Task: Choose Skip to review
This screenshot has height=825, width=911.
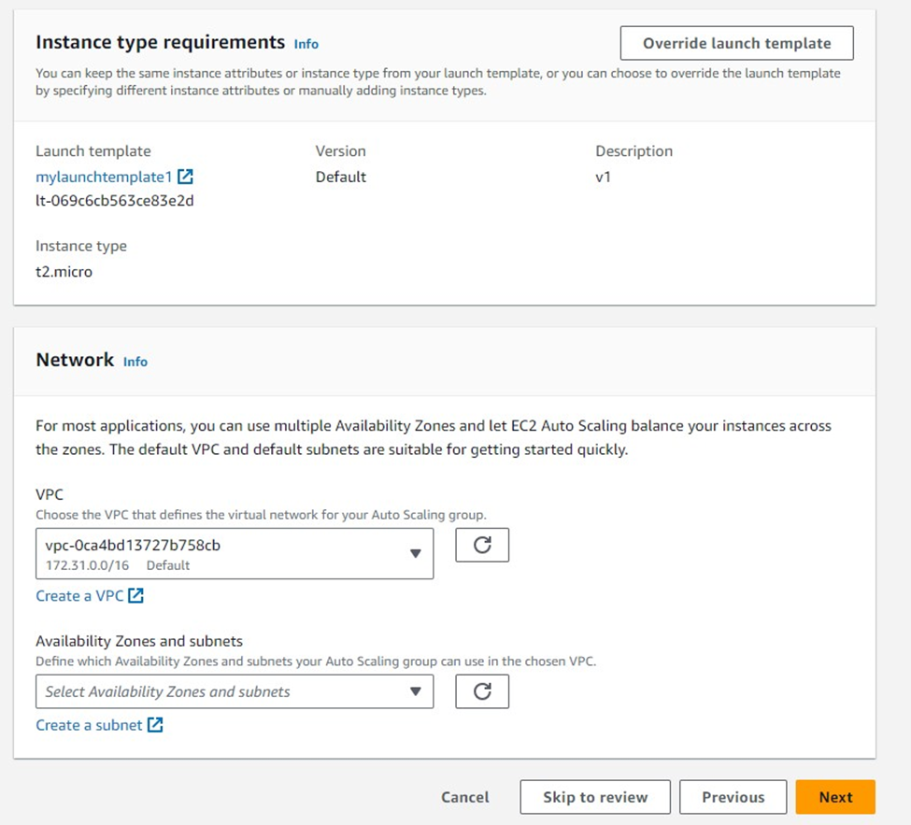Action: (595, 797)
